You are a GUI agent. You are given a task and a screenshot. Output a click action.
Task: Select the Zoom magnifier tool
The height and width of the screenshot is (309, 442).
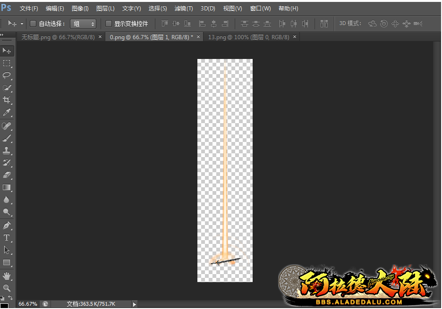tap(7, 288)
